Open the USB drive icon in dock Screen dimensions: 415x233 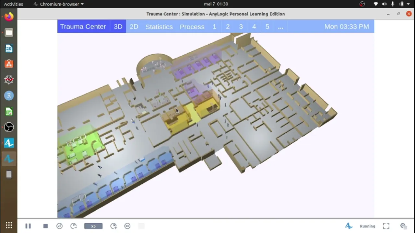click(9, 175)
